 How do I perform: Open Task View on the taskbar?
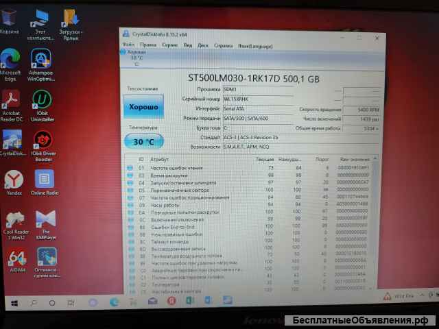pyautogui.click(x=71, y=303)
